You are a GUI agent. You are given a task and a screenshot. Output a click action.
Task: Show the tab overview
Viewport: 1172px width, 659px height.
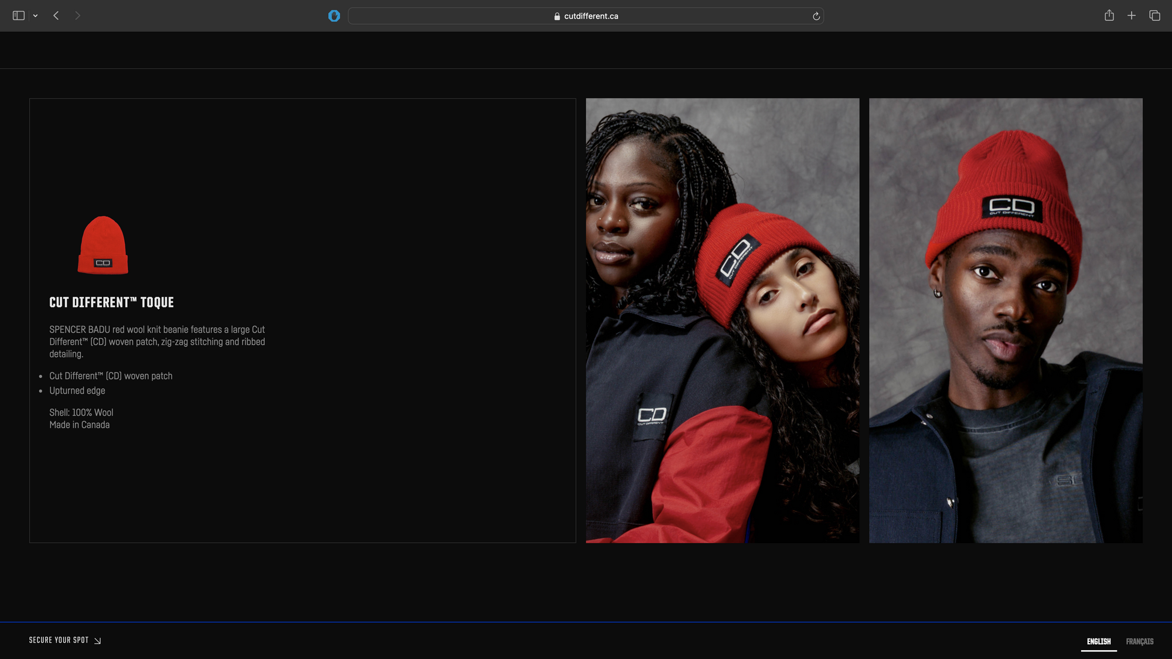pyautogui.click(x=1154, y=16)
